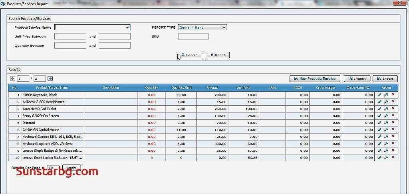Delete the Keyboard Logitech k400 row
The width and height of the screenshot is (409, 194).
click(x=393, y=143)
